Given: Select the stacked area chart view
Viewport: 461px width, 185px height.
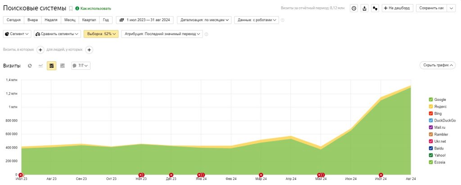Looking at the screenshot, I should pyautogui.click(x=51, y=66).
